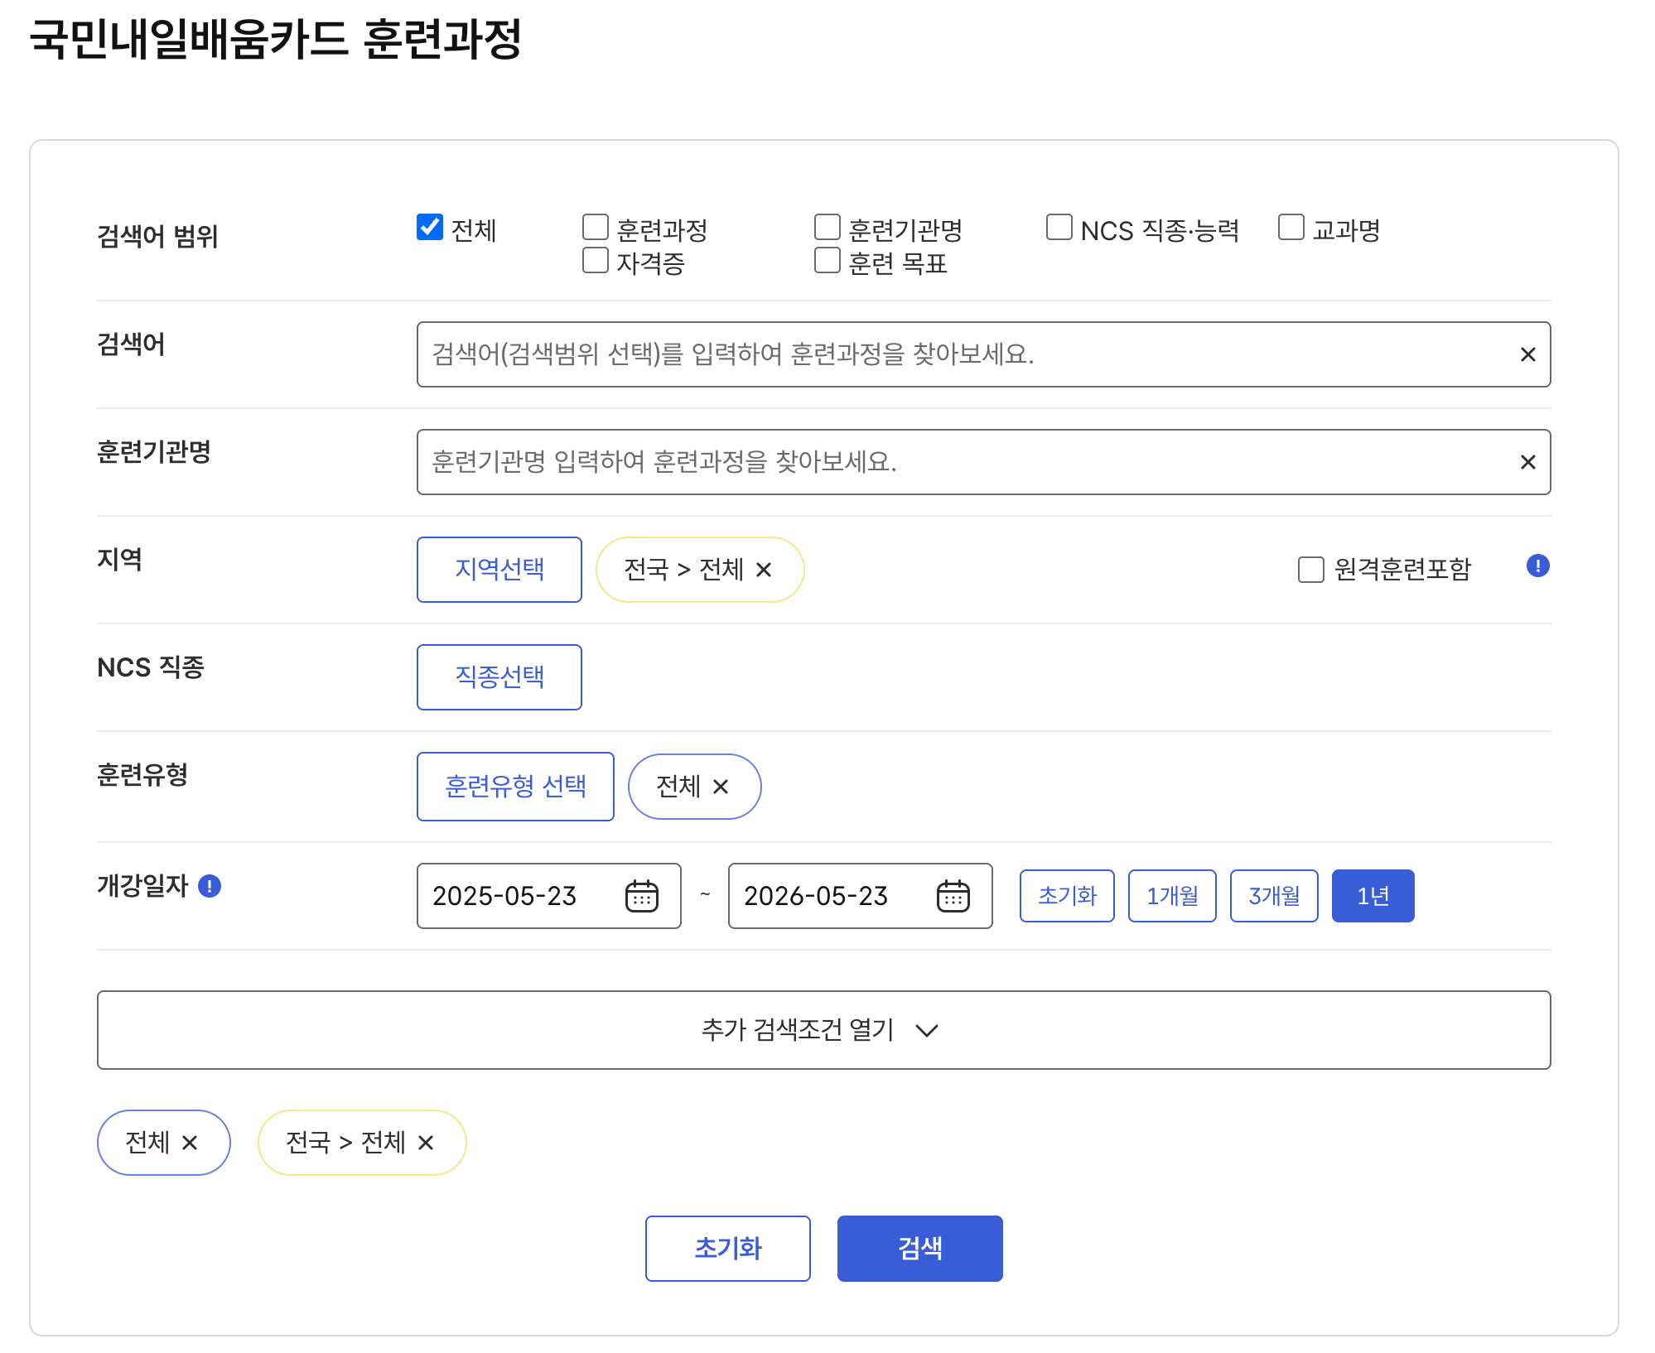
Task: Uncheck the 전체 search scope checkbox
Action: point(429,224)
